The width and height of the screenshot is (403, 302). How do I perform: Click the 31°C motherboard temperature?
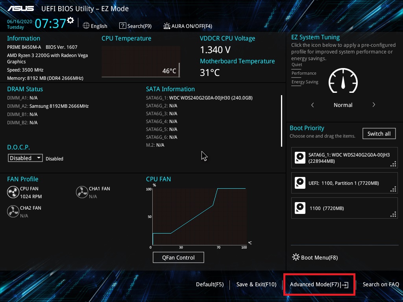click(x=210, y=73)
